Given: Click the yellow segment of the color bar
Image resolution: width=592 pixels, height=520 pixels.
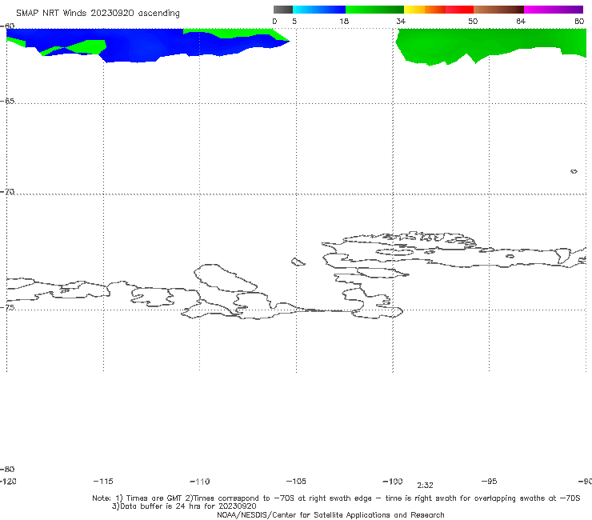Looking at the screenshot, I should [414, 10].
